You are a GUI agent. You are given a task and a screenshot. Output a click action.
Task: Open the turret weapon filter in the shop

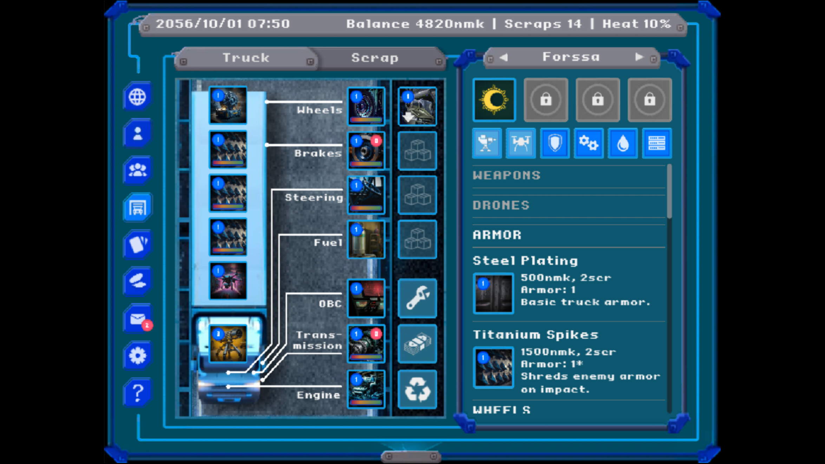click(x=487, y=144)
